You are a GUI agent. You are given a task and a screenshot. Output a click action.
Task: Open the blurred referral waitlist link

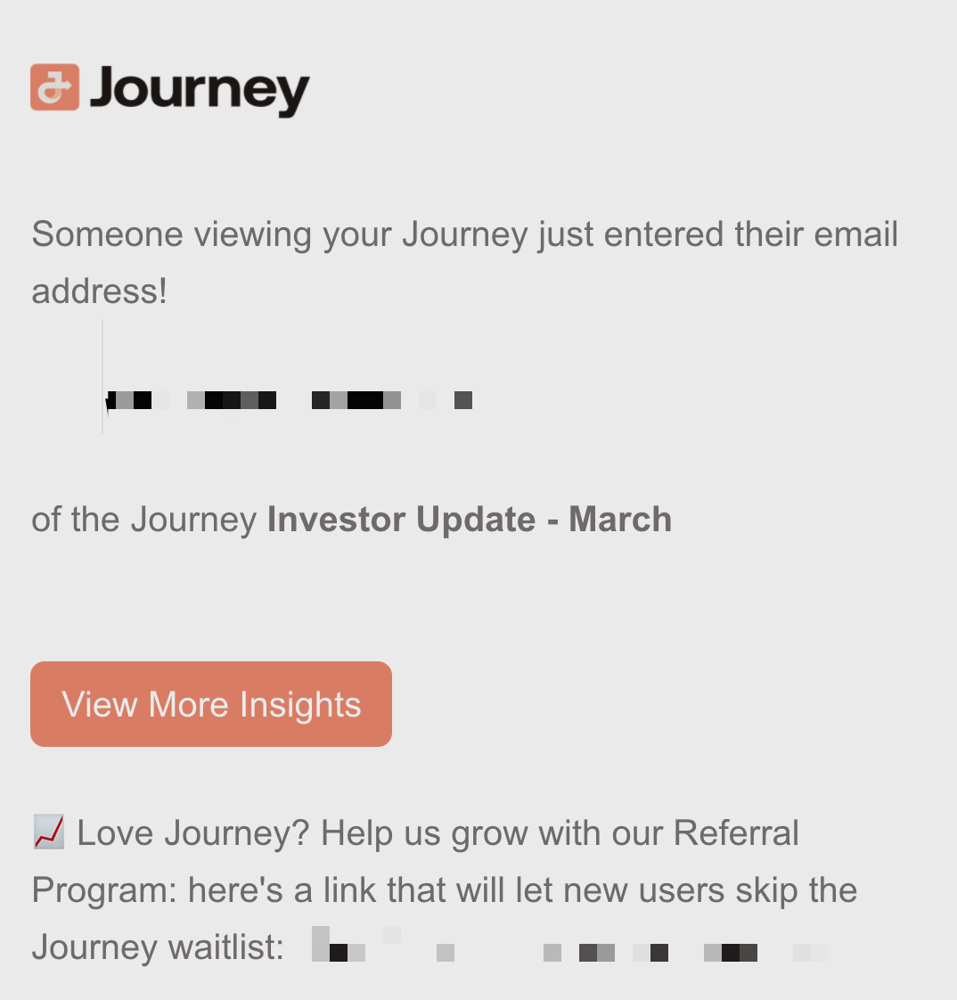point(570,945)
